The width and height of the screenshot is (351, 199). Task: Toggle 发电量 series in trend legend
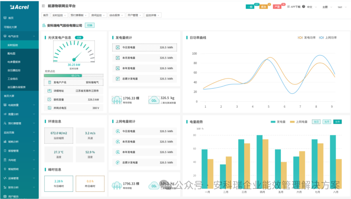tap(278, 122)
